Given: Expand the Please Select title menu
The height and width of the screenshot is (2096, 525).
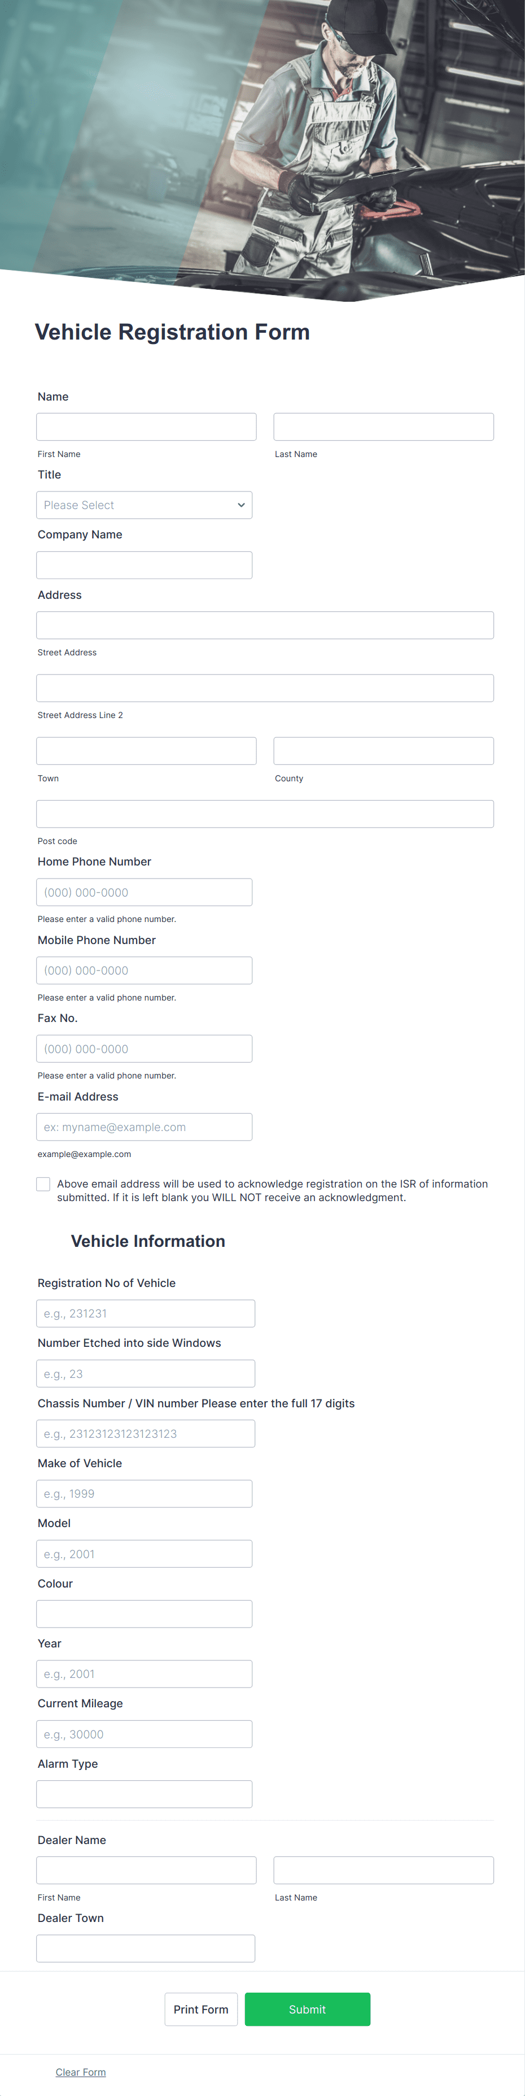Looking at the screenshot, I should click(144, 505).
